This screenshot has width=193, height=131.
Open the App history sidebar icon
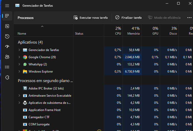(x=7, y=36)
